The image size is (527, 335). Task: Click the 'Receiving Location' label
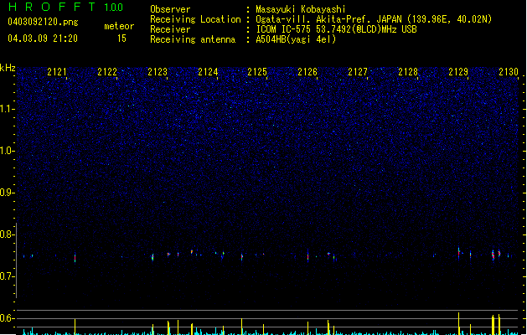coord(195,19)
